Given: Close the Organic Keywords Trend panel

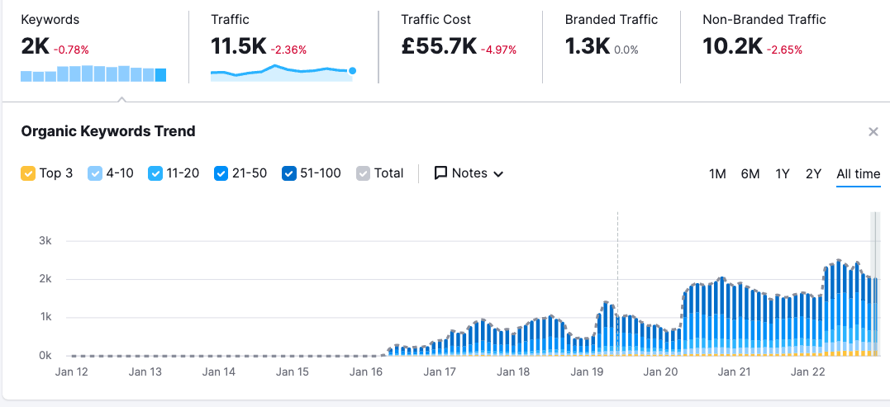Looking at the screenshot, I should coord(873,132).
